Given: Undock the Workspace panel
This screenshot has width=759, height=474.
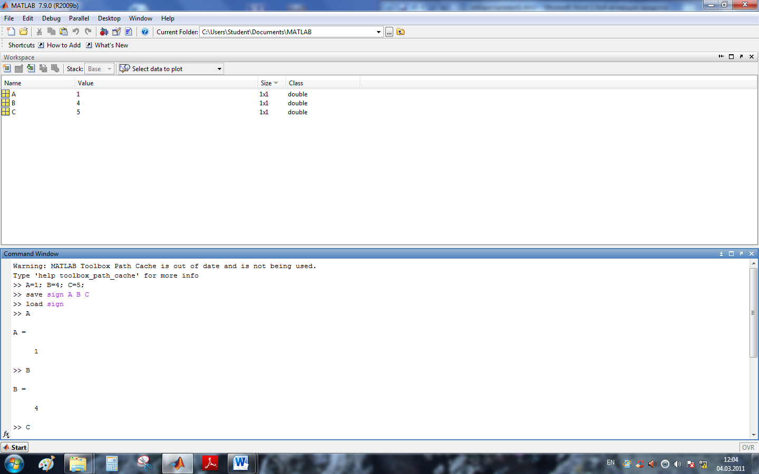Looking at the screenshot, I should (741, 56).
